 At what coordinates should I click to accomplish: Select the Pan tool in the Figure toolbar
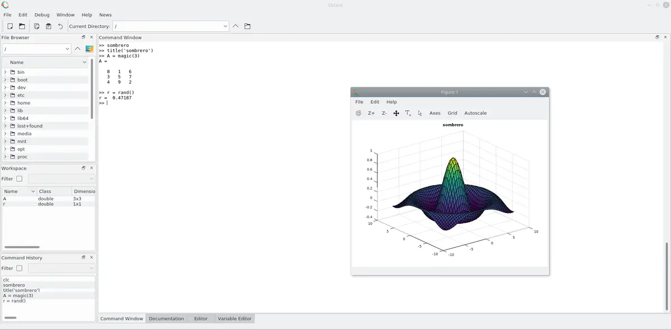click(x=396, y=113)
